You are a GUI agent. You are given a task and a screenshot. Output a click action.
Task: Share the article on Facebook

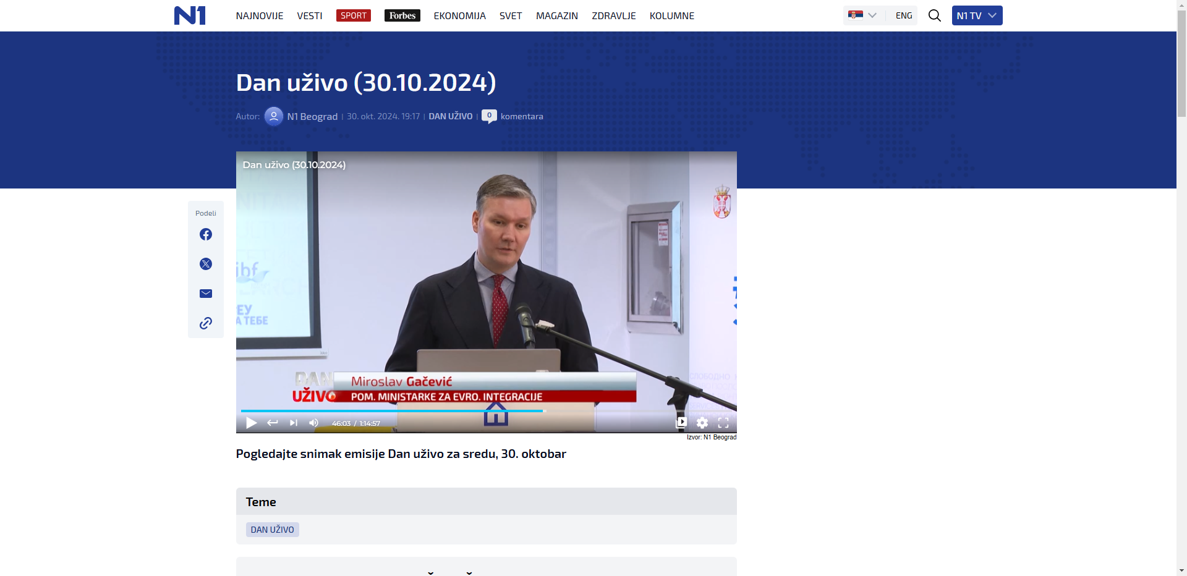point(206,234)
